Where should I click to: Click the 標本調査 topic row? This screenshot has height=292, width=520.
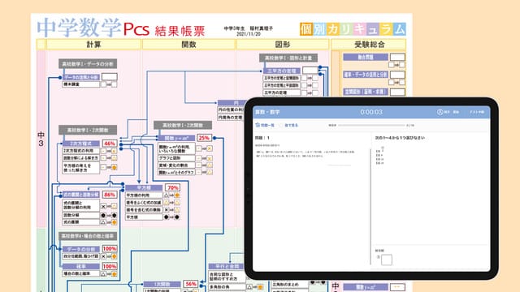81,84
